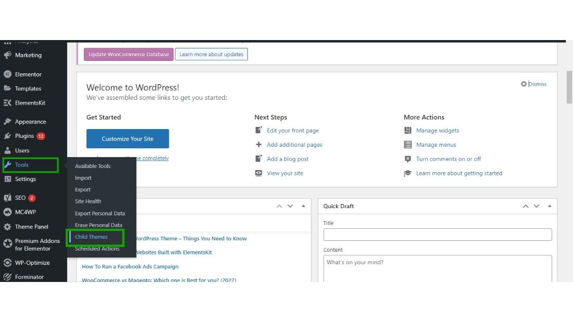Viewport: 573px width, 322px height.
Task: Click the Dismiss circle-x icon
Action: point(524,84)
